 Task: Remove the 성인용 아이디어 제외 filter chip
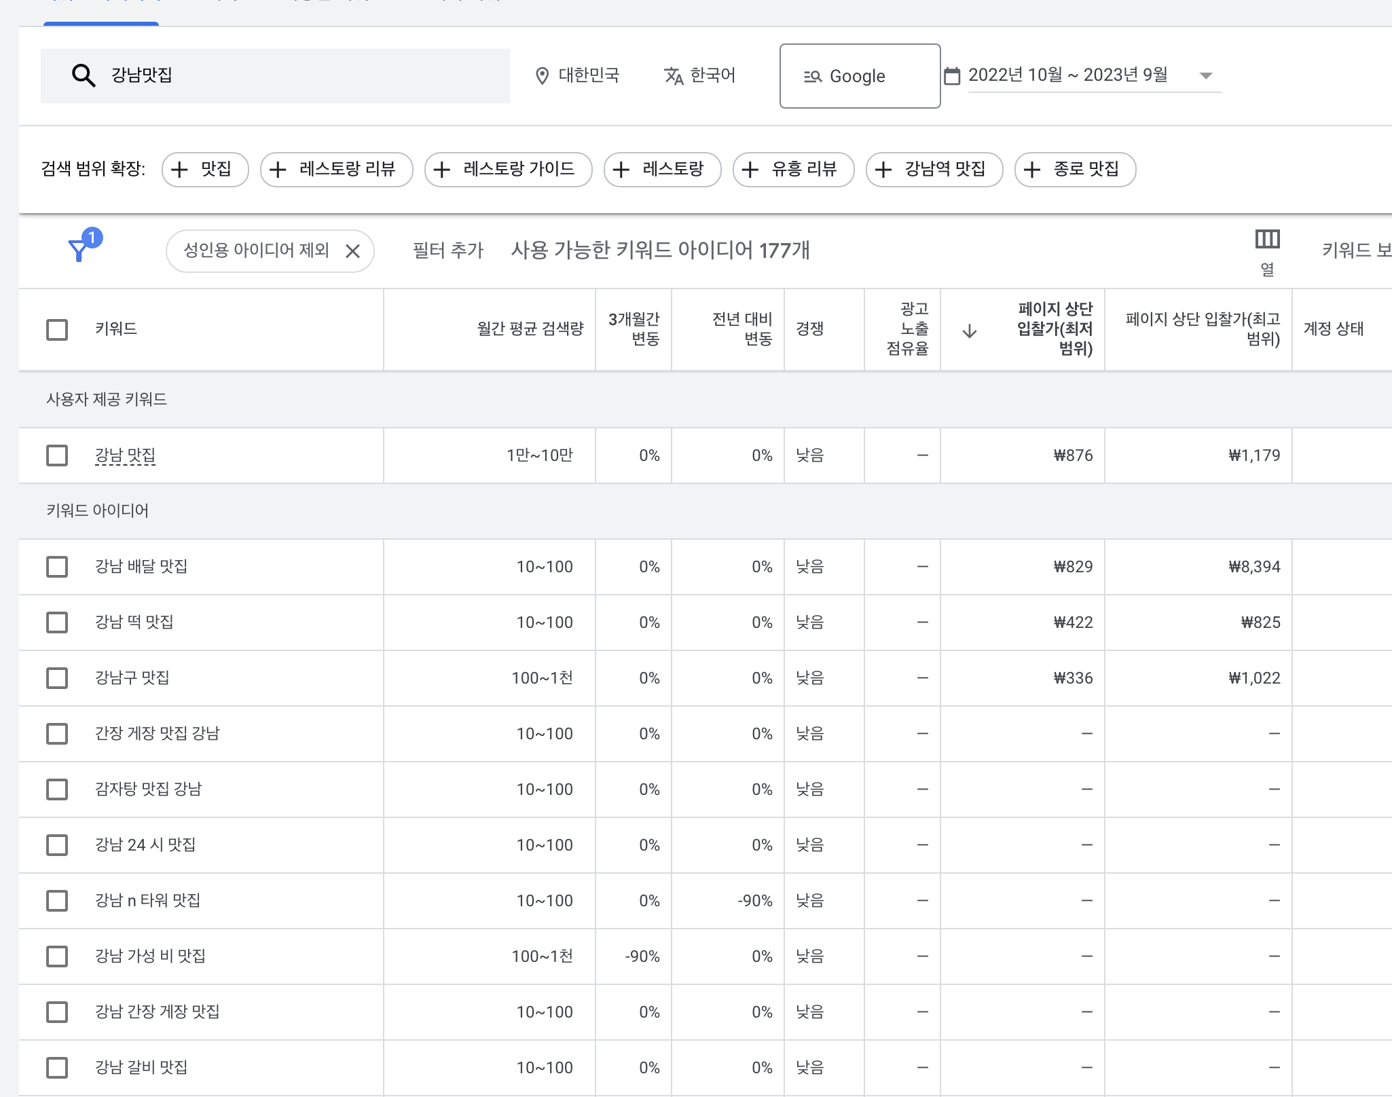coord(352,251)
